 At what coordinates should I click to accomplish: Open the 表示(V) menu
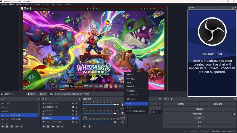[19, 4]
